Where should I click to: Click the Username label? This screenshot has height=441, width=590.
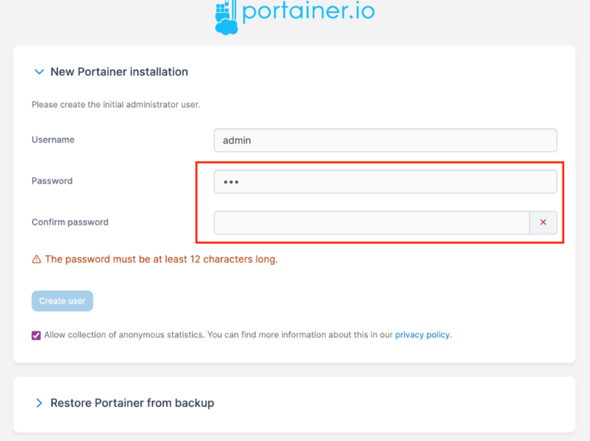click(53, 140)
